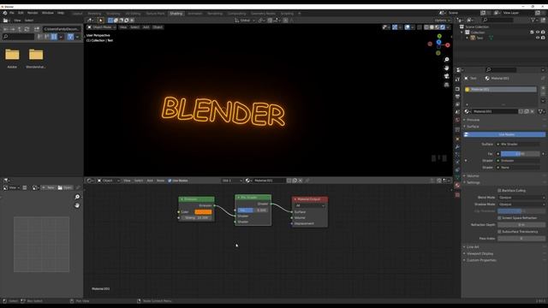
Task: Enable Backface Culling checkbox
Action: pos(499,191)
